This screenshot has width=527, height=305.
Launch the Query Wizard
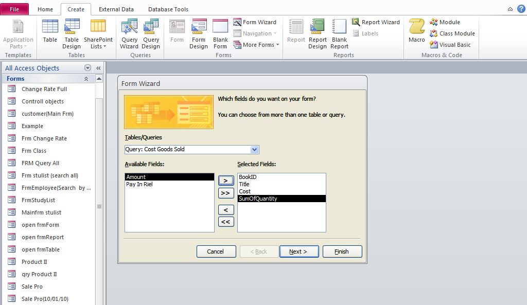[129, 34]
